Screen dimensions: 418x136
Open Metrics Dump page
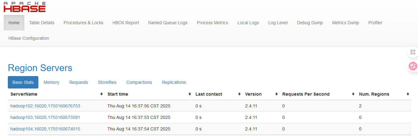(345, 23)
